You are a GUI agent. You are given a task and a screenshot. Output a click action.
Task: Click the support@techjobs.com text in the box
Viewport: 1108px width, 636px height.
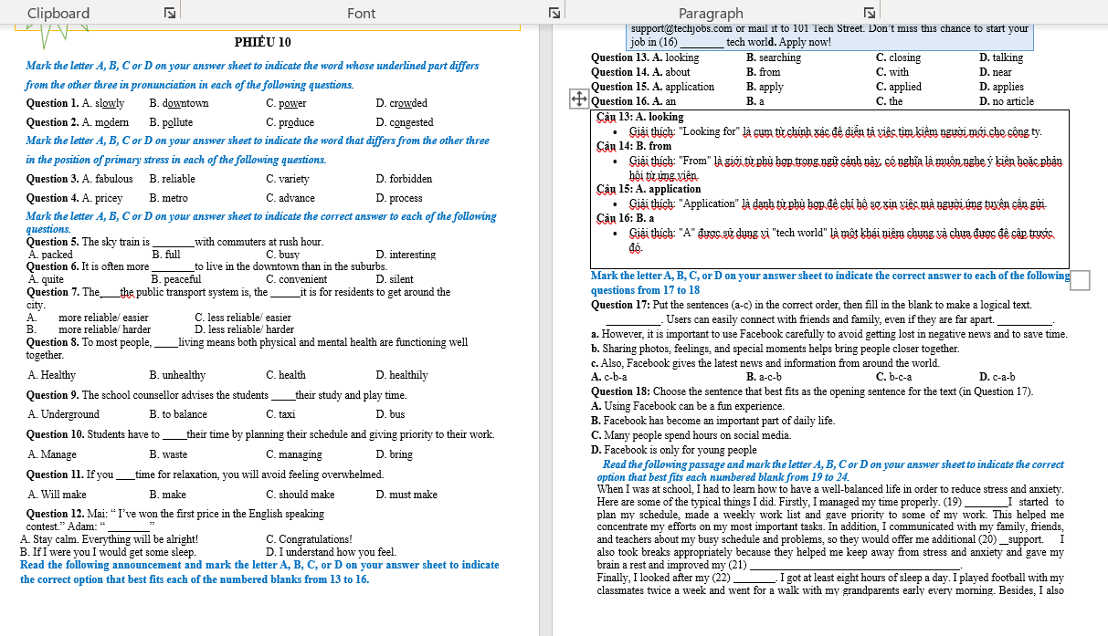coord(681,28)
